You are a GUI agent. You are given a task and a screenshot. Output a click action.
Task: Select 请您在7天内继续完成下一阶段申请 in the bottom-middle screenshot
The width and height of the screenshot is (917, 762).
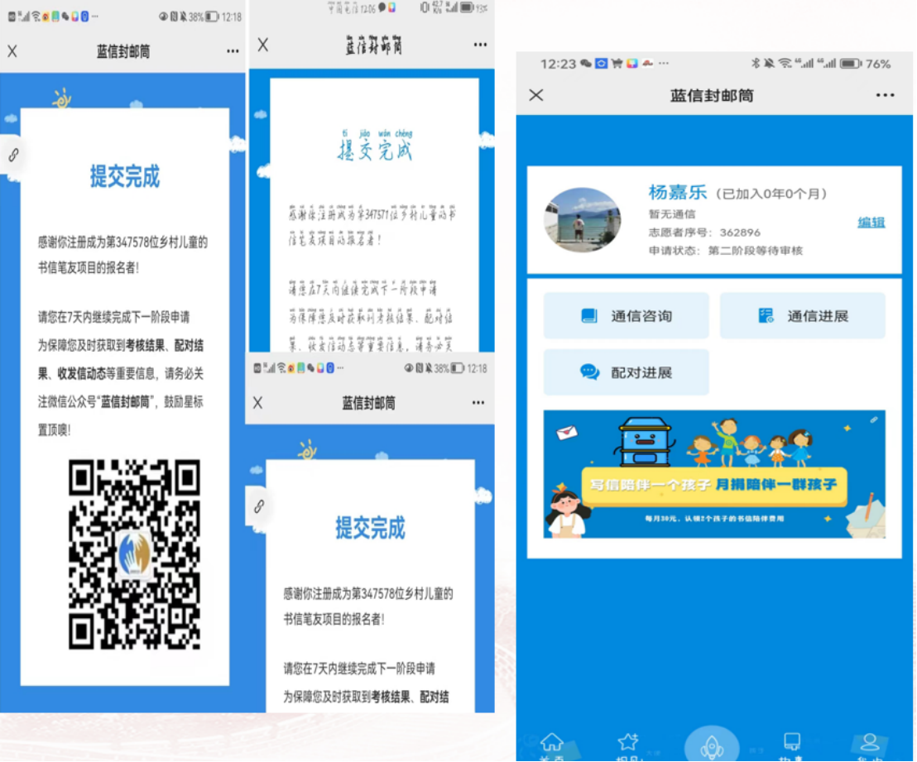pos(360,669)
